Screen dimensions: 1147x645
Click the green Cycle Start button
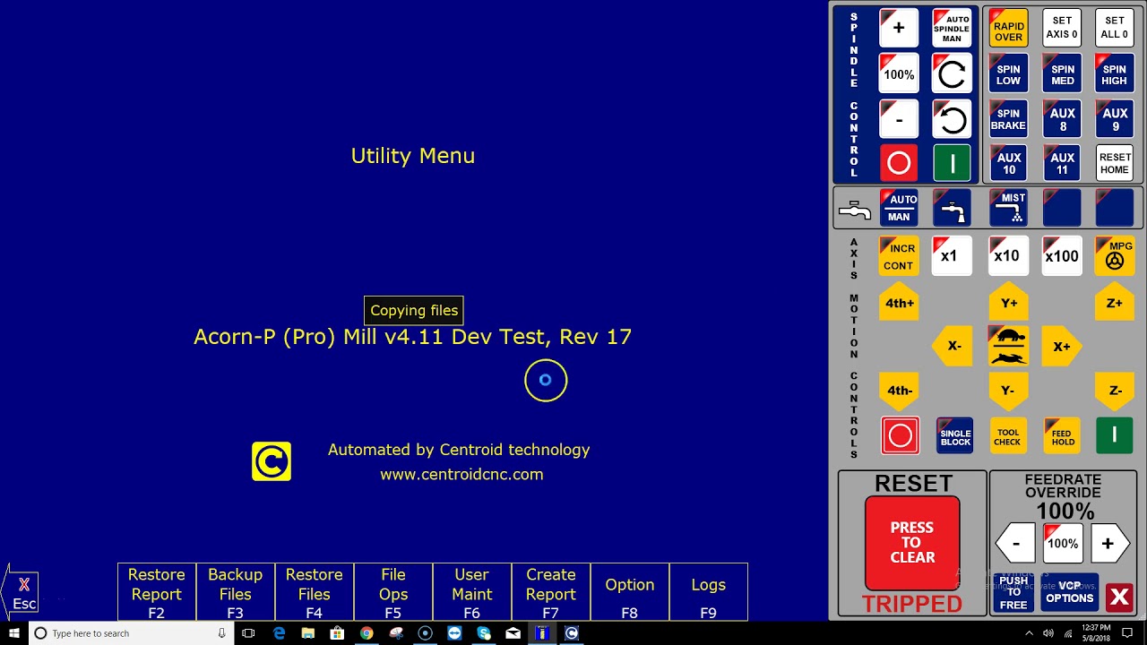coord(1115,435)
